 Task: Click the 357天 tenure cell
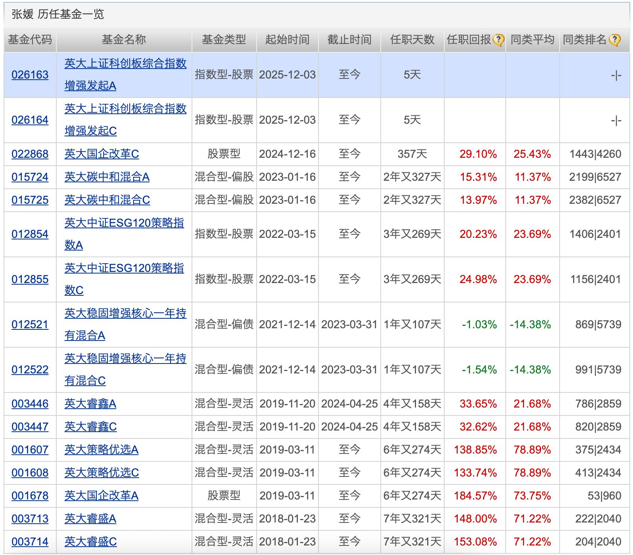(412, 154)
